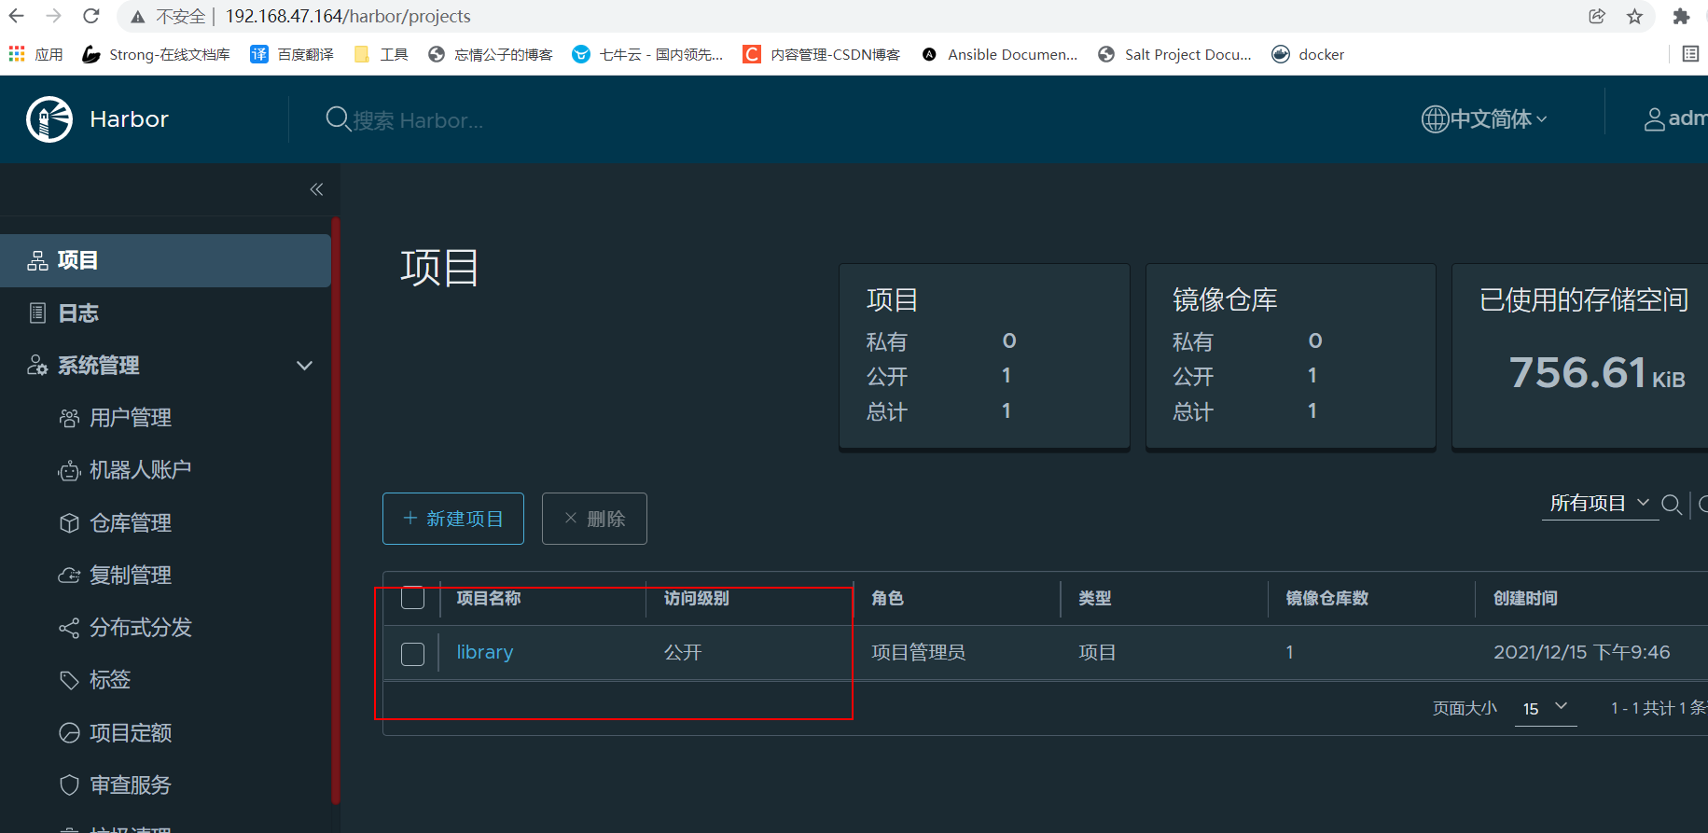Open the Ansible Documentation bookmark
This screenshot has height=833, width=1708.
[x=999, y=54]
